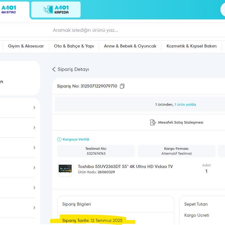Open the Kozmetik & Kişisel Bakım category
The height and width of the screenshot is (225, 225).
pos(192,46)
